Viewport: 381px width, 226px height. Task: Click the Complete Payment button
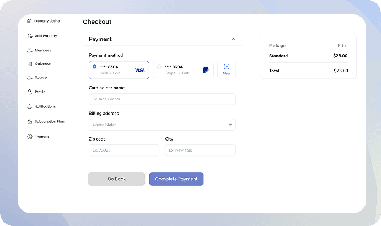[x=176, y=179]
